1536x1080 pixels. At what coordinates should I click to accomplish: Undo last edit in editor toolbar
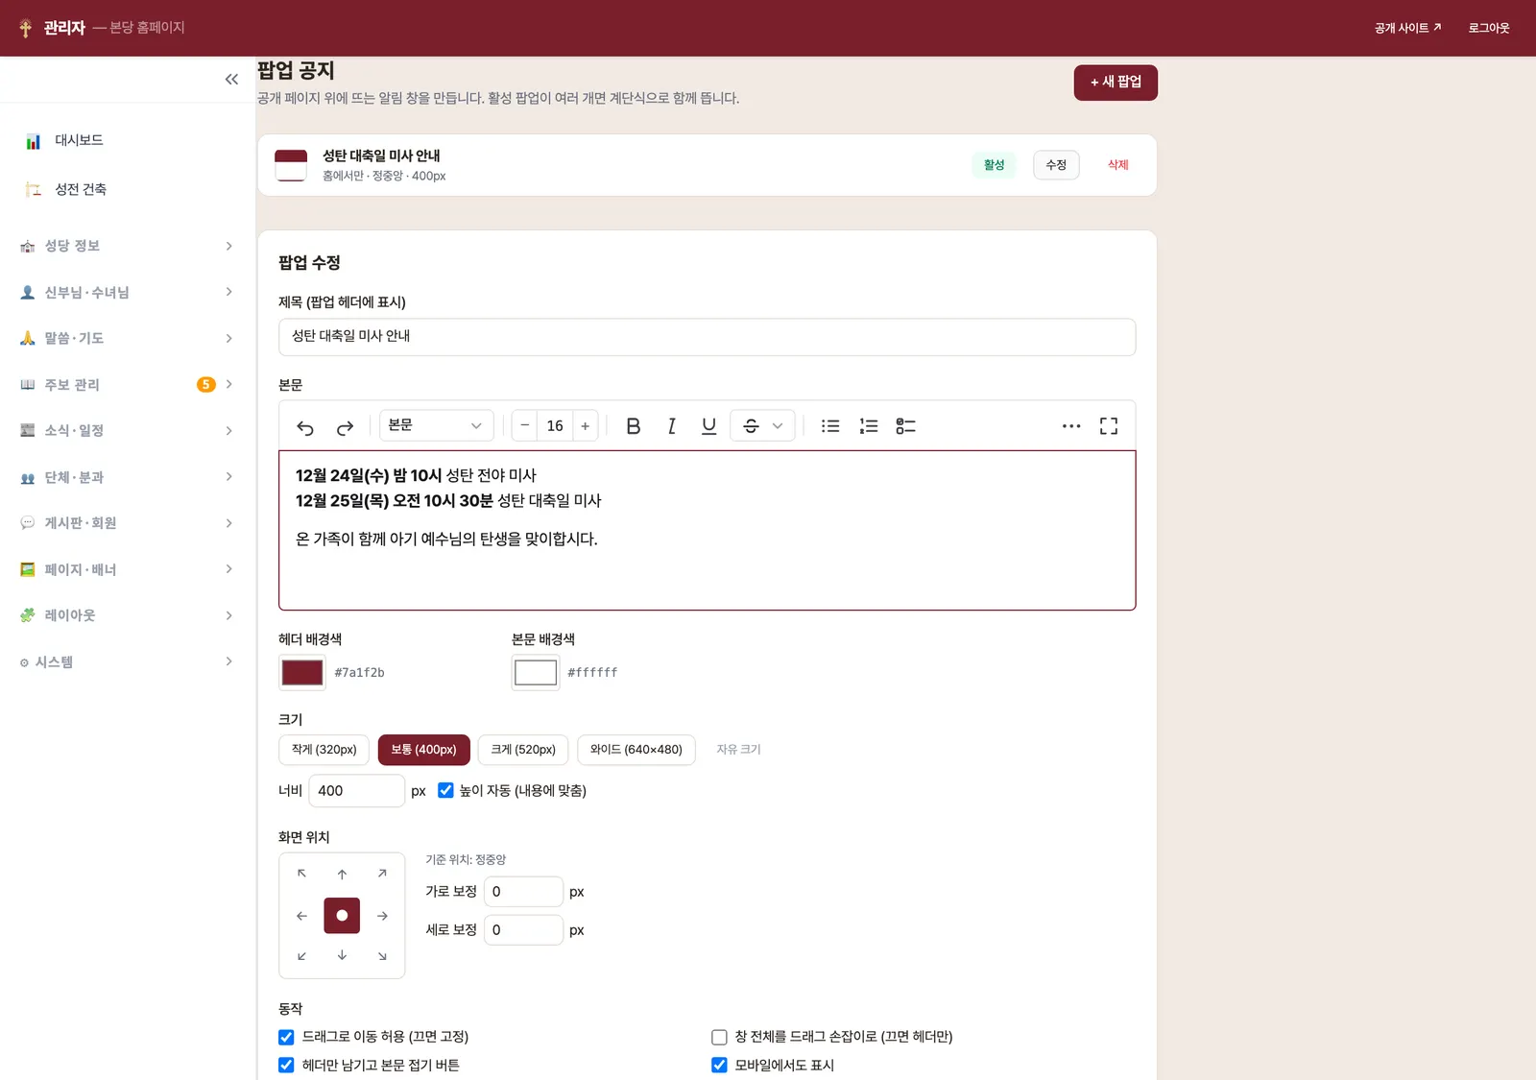pyautogui.click(x=305, y=426)
